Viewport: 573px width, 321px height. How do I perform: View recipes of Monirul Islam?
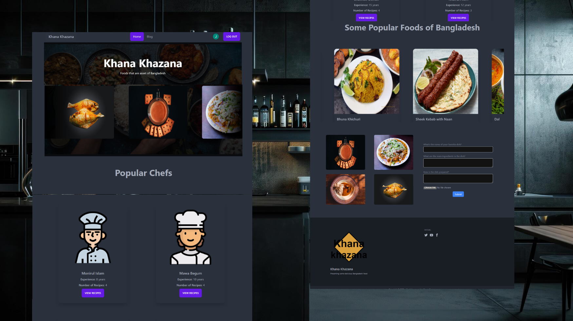pyautogui.click(x=93, y=293)
